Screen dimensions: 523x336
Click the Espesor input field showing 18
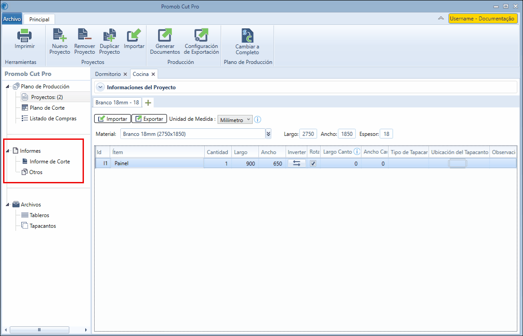tap(386, 134)
